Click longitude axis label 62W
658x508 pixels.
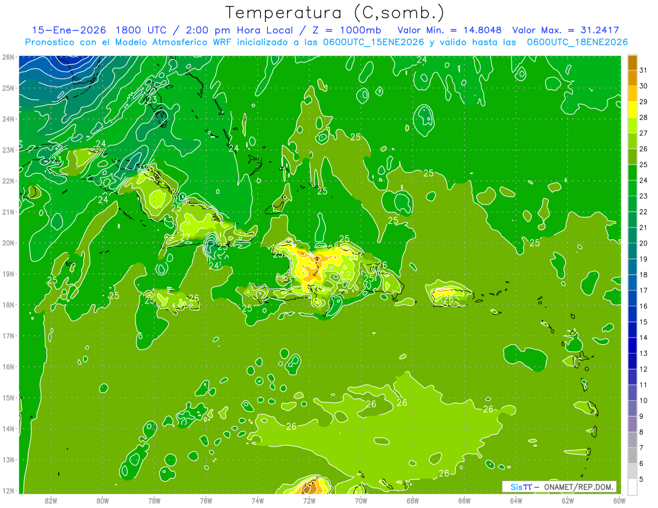pos(568,500)
